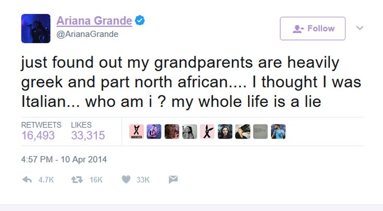
Task: Open the first pink ribbon liker avatar
Action: click(x=137, y=131)
